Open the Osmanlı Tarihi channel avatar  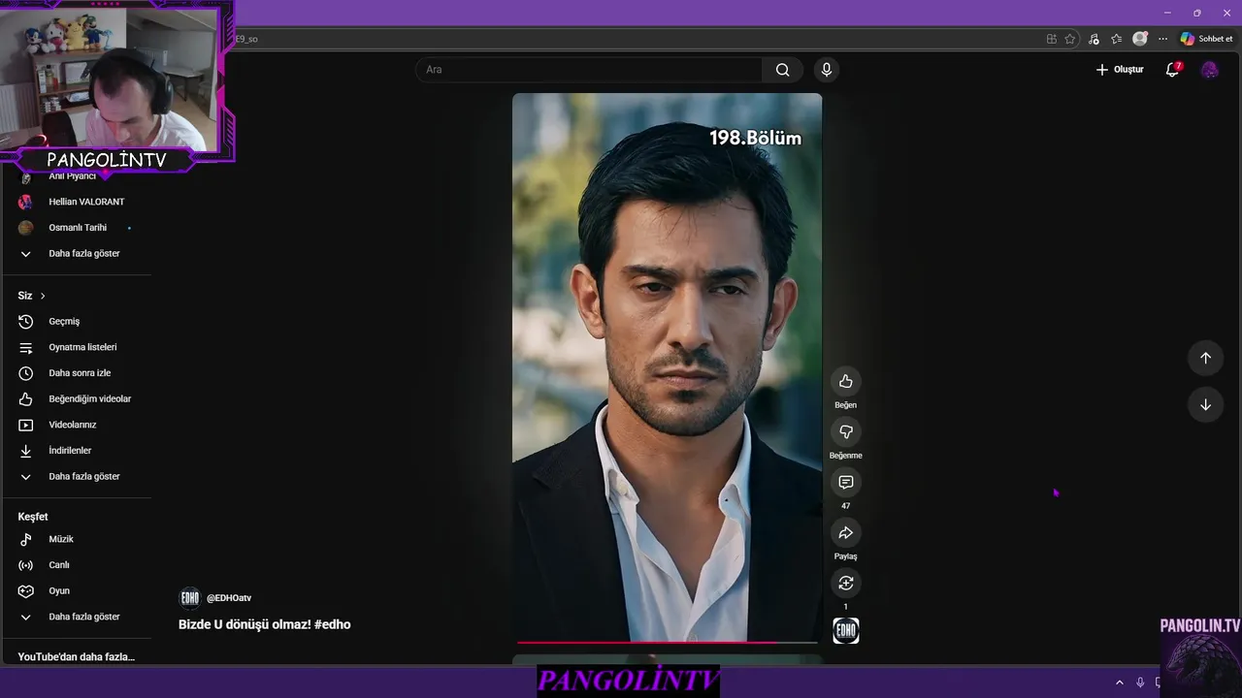[26, 228]
